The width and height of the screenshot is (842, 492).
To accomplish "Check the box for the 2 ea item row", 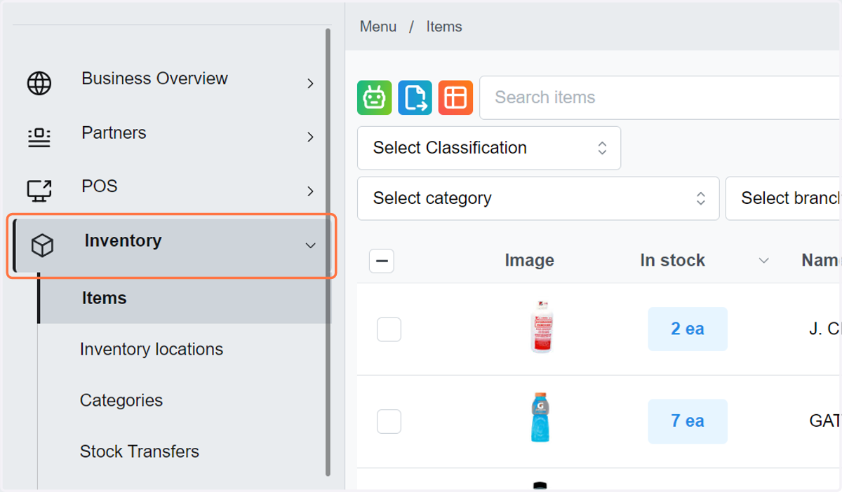I will (389, 329).
